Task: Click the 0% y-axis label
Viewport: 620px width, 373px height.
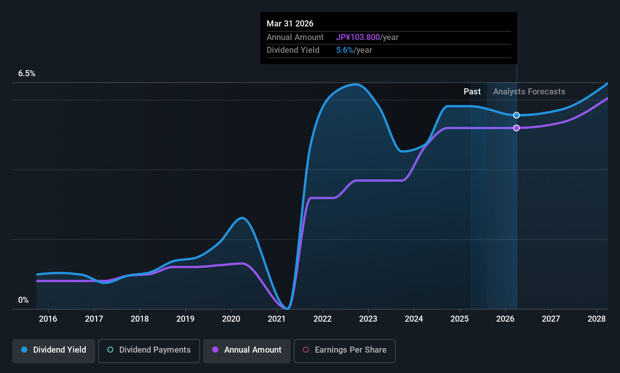Action: point(23,300)
